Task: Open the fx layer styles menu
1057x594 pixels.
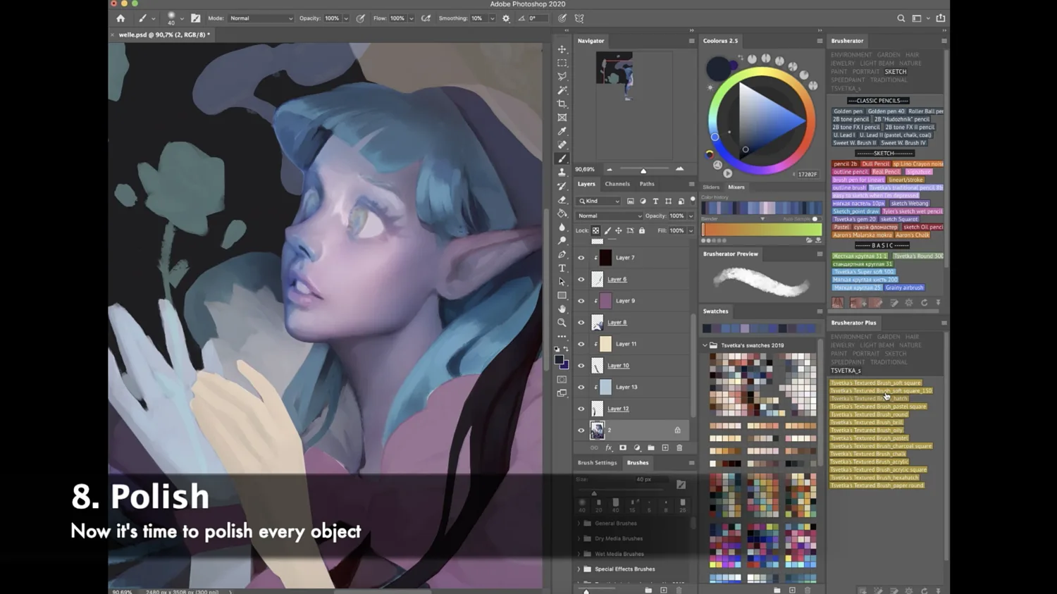Action: tap(608, 448)
